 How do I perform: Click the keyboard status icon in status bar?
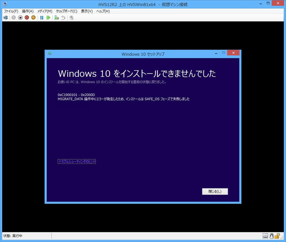[265, 236]
